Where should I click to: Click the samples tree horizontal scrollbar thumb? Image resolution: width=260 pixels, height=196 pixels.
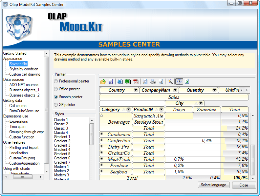(23, 177)
